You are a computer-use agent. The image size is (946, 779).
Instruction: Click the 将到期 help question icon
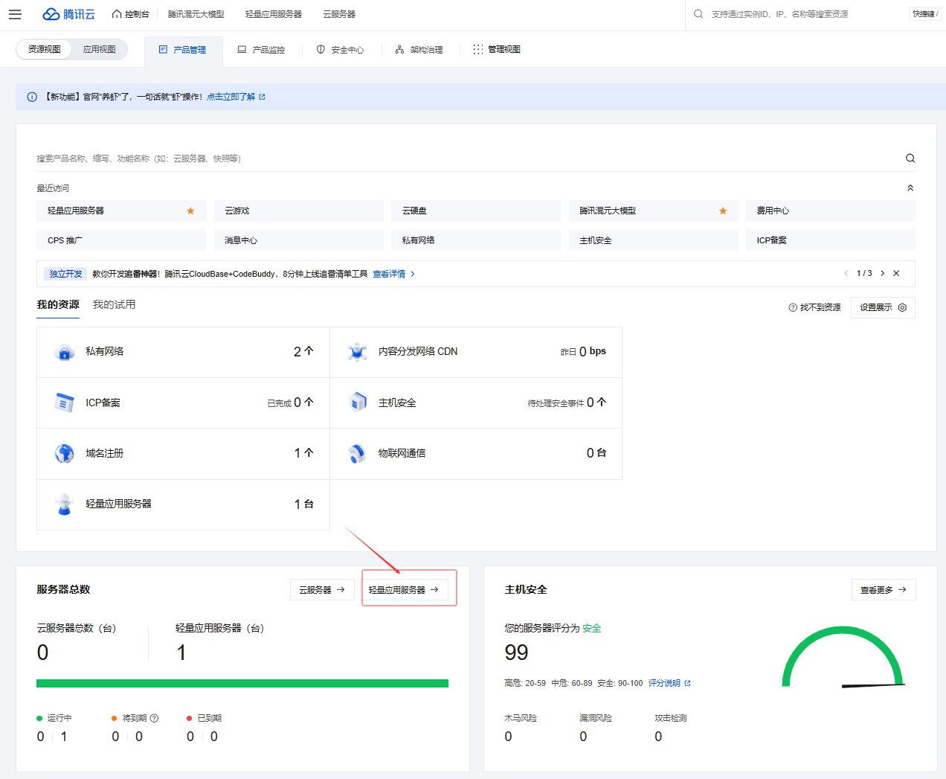pyautogui.click(x=154, y=718)
